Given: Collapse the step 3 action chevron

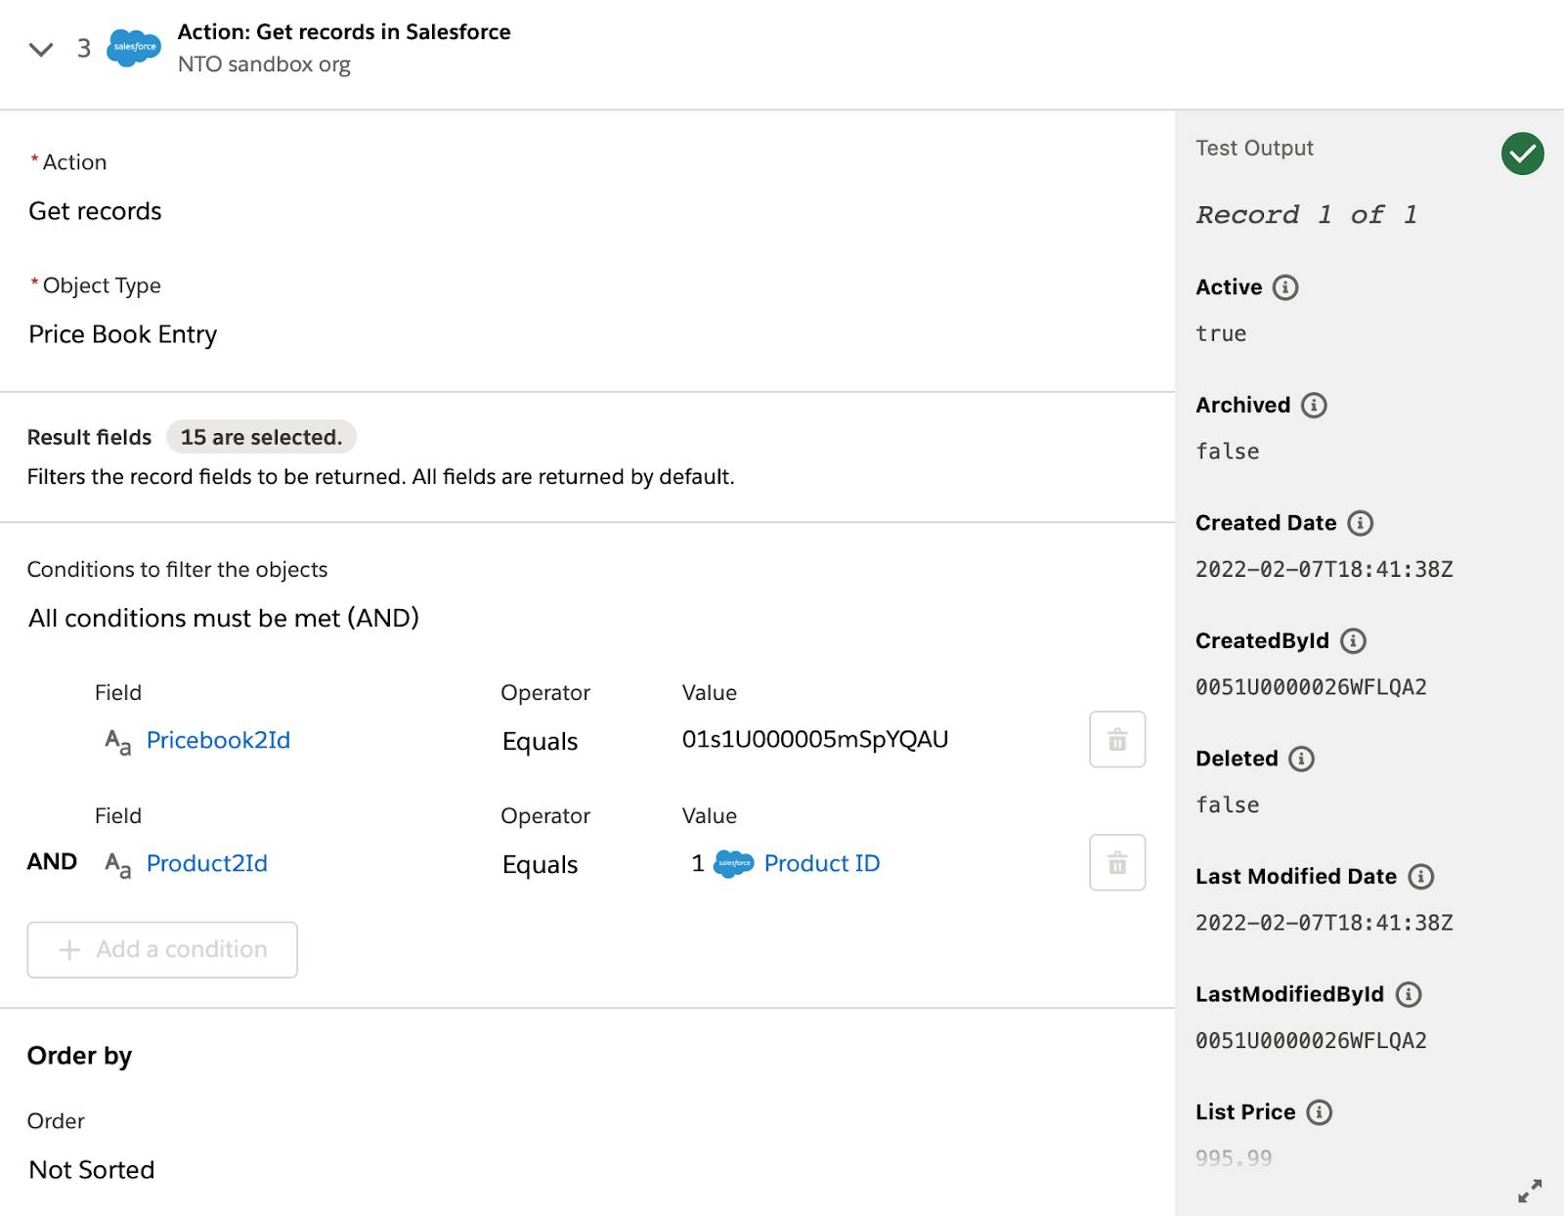Looking at the screenshot, I should pos(41,49).
